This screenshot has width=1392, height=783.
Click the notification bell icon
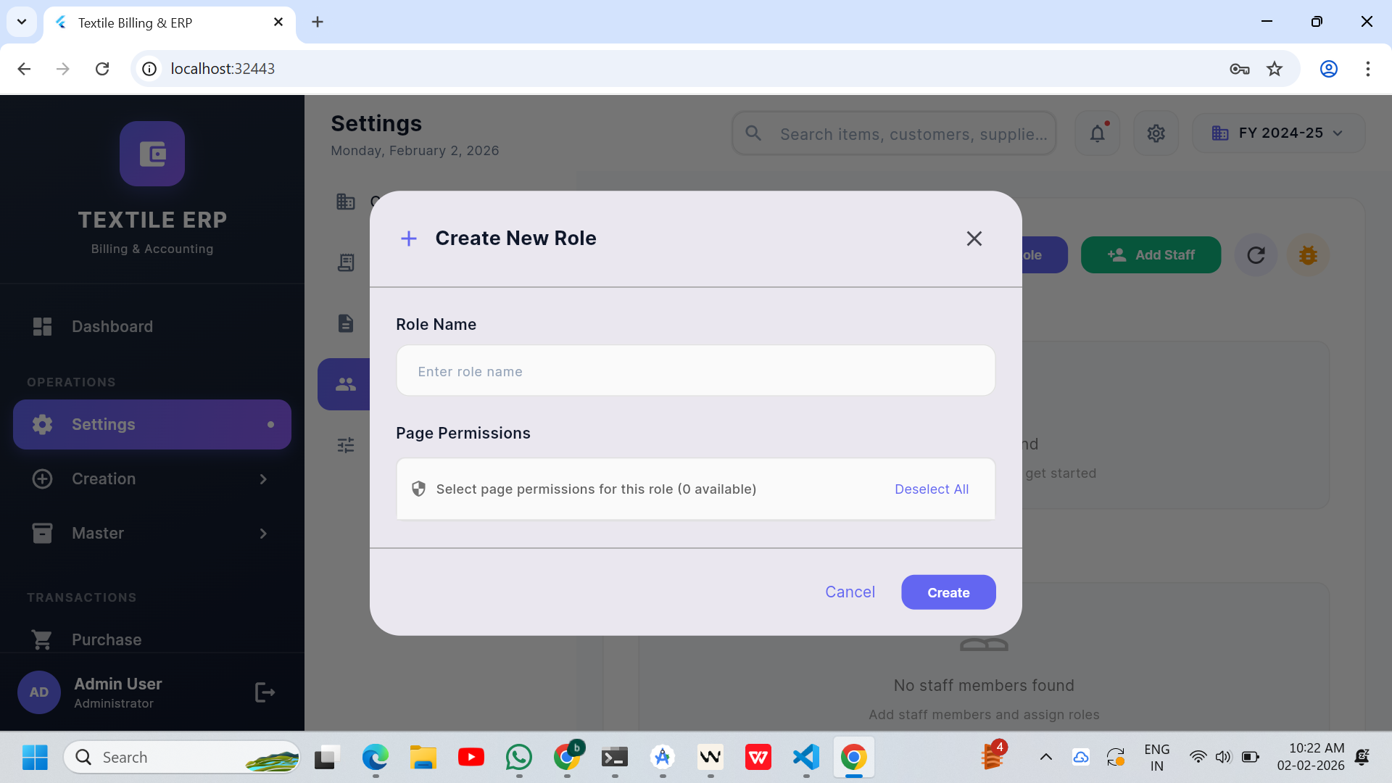click(x=1097, y=133)
